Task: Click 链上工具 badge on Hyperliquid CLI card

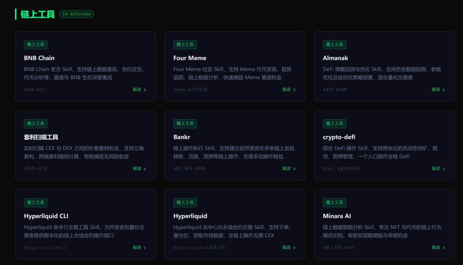Action: [x=35, y=203]
